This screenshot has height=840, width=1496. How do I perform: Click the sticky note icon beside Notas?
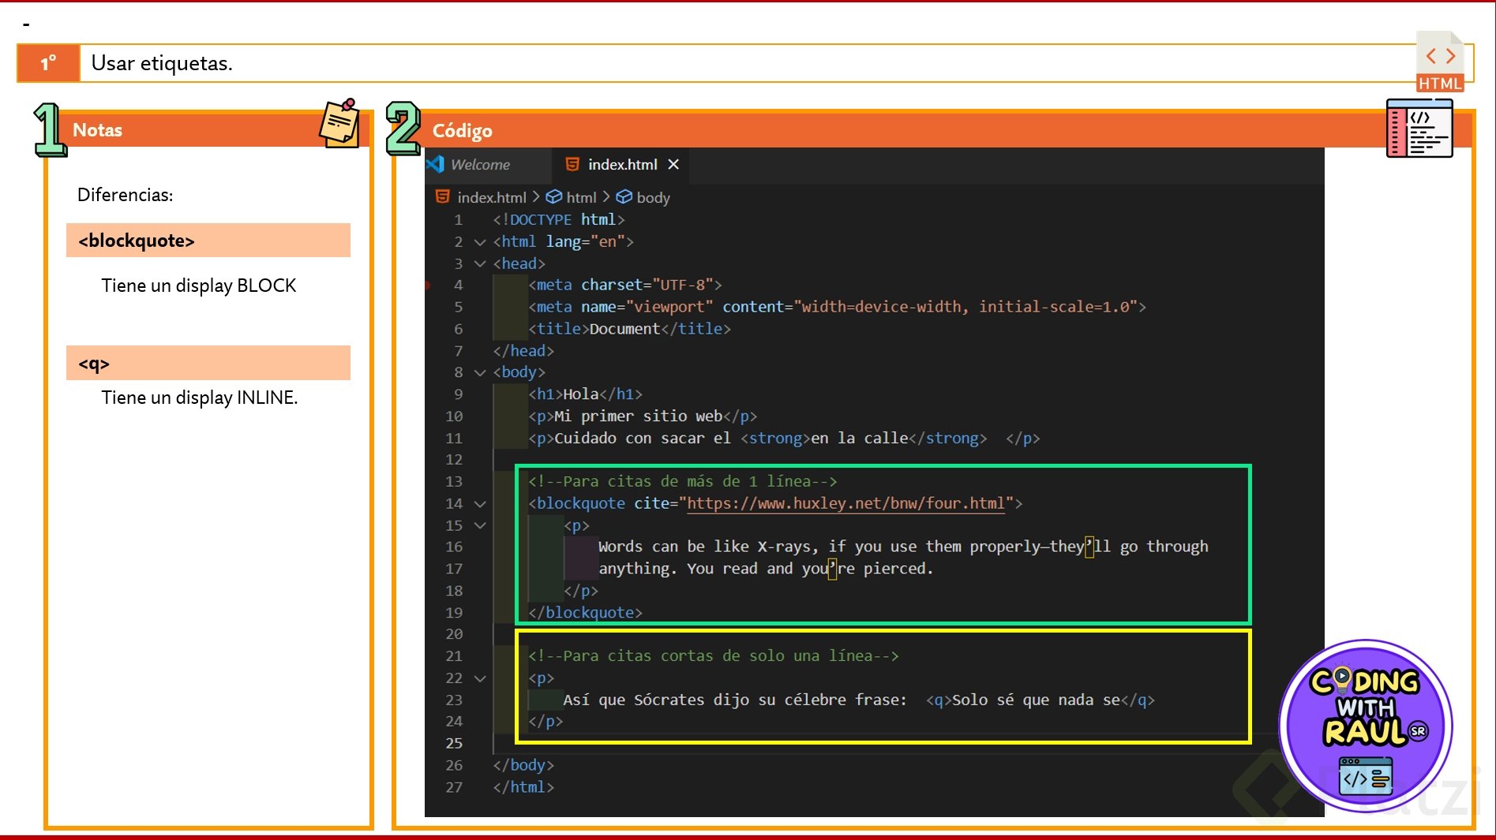[339, 123]
